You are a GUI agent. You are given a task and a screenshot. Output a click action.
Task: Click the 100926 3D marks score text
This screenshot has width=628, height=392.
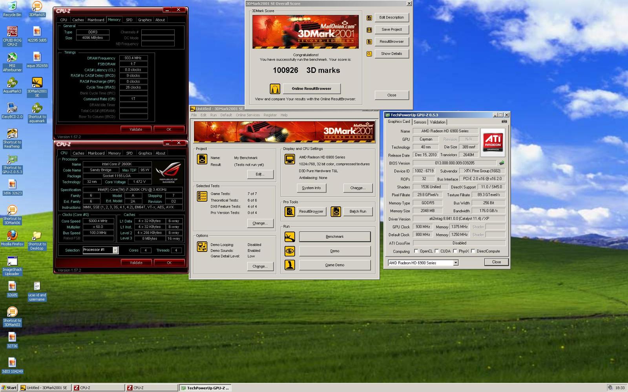(x=307, y=70)
